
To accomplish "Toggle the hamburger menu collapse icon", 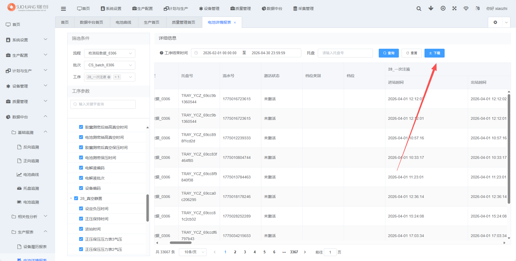I will (x=63, y=9).
